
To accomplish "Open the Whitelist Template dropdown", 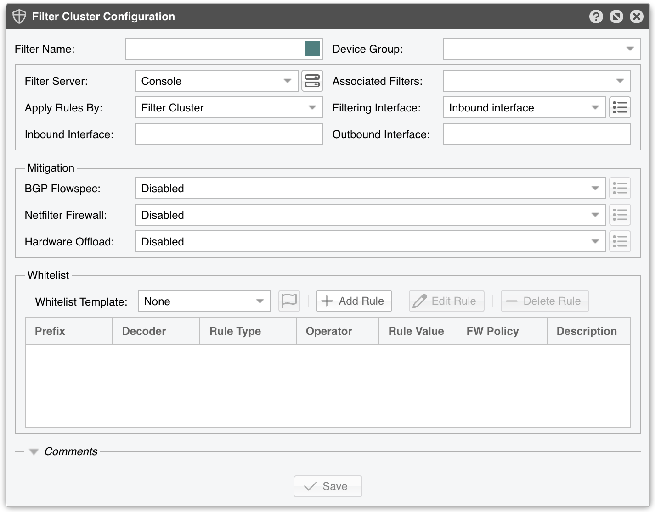I will pos(204,301).
